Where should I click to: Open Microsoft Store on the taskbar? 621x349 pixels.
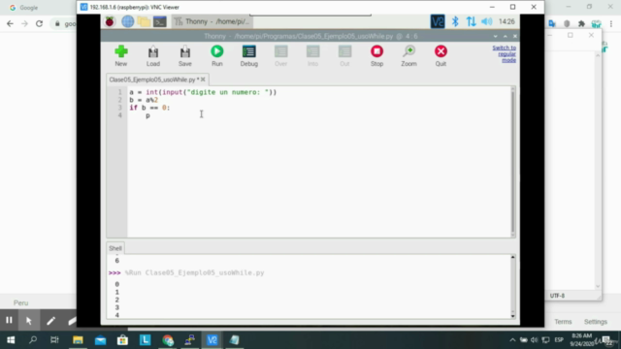click(x=122, y=340)
